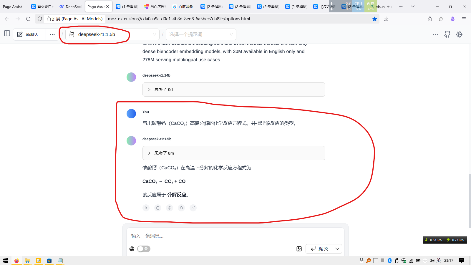Open the submit options dropdown arrow
Image resolution: width=471 pixels, height=265 pixels.
point(337,249)
